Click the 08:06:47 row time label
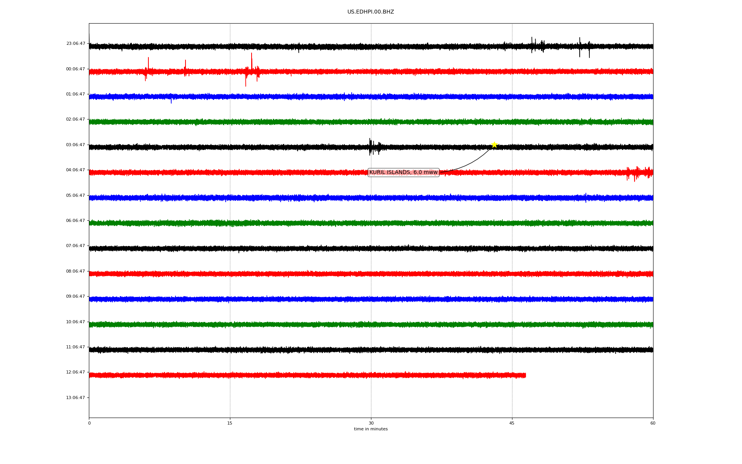This screenshot has width=742, height=464. pos(76,271)
